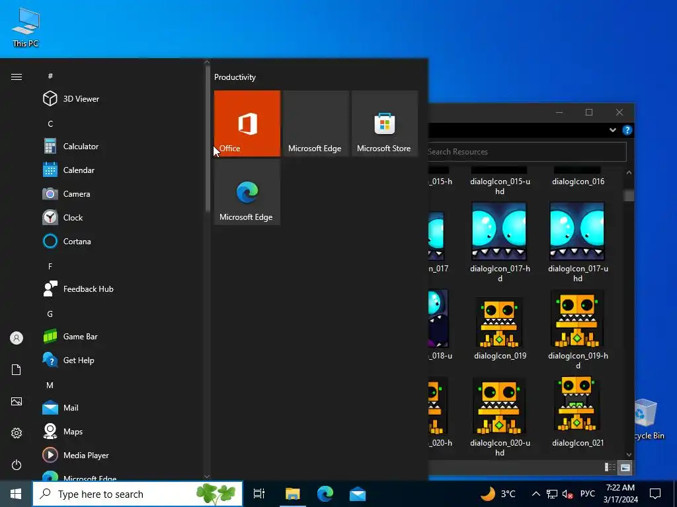Open the network icon in system tray
Screen dimensions: 677x507
[552, 494]
